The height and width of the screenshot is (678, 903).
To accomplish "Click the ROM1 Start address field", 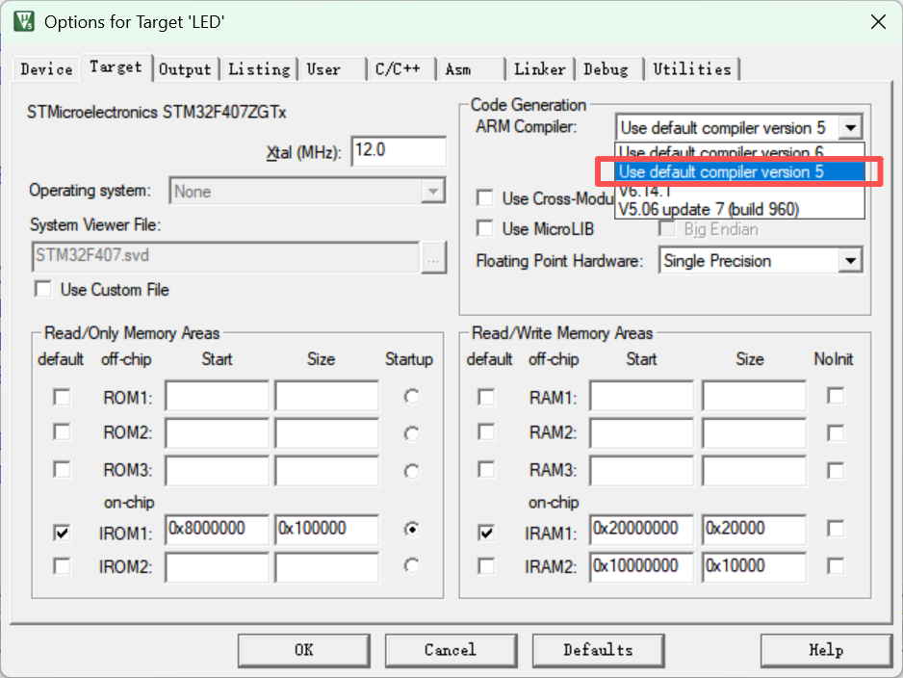I will tap(217, 396).
